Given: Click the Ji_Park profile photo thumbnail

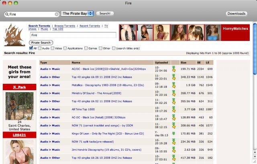Looking at the screenshot, I should tap(19, 106).
